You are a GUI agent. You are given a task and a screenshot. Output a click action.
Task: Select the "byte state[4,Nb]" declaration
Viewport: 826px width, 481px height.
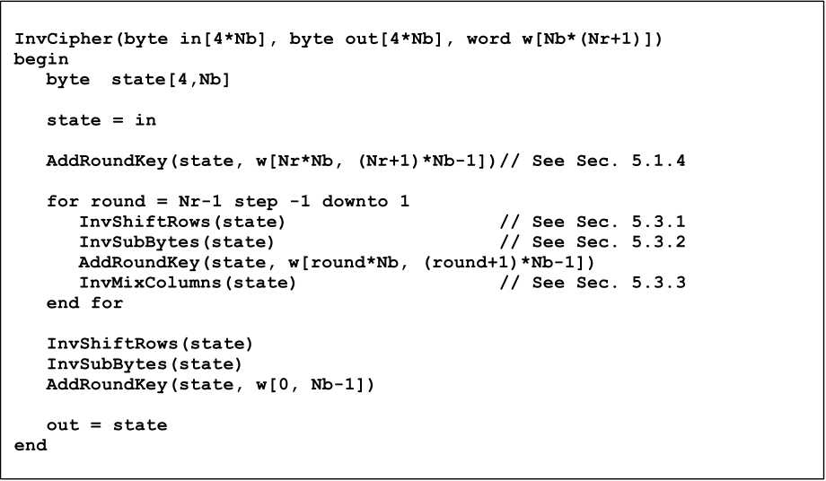(x=138, y=80)
